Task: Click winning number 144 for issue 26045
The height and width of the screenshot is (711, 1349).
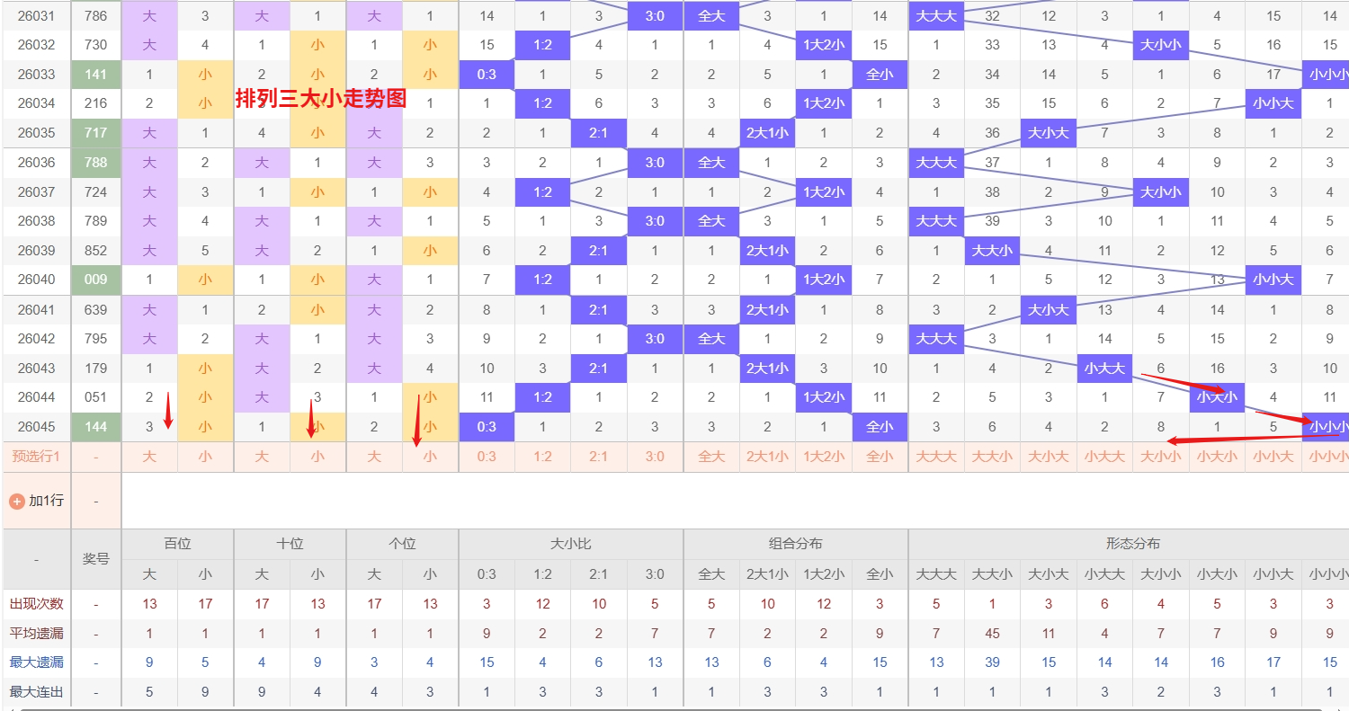Action: 95,427
